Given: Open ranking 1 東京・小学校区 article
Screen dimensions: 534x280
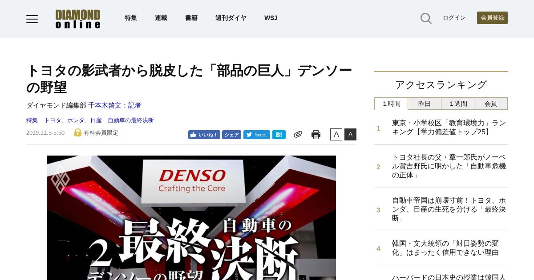Looking at the screenshot, I should [x=449, y=128].
